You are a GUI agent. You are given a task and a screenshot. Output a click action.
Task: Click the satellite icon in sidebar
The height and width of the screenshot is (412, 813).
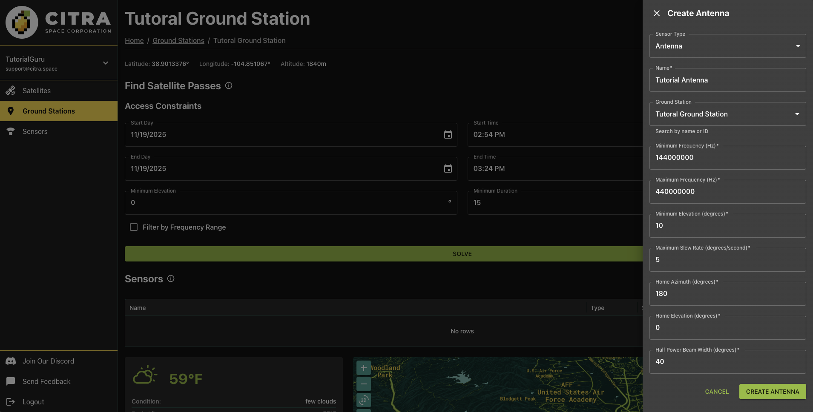(x=11, y=91)
